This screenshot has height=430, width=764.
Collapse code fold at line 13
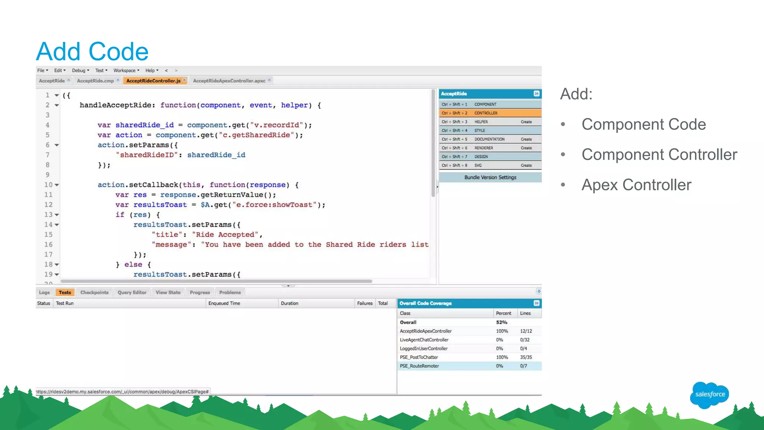click(57, 215)
